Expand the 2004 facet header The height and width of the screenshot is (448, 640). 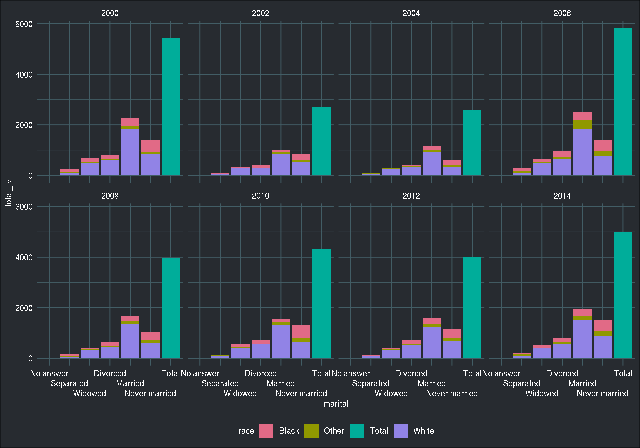411,13
